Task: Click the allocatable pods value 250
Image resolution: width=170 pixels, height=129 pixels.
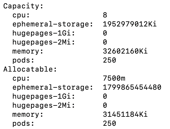Action: (109, 124)
